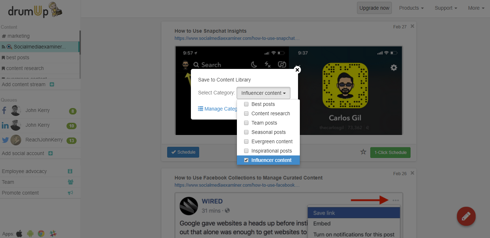Click the red pencil compose button
Viewport: 490px width, 238px height.
[x=466, y=216]
